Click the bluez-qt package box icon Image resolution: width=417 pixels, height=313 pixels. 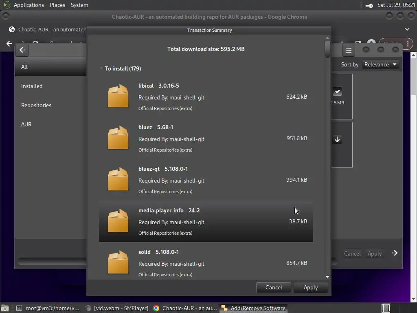(x=118, y=179)
